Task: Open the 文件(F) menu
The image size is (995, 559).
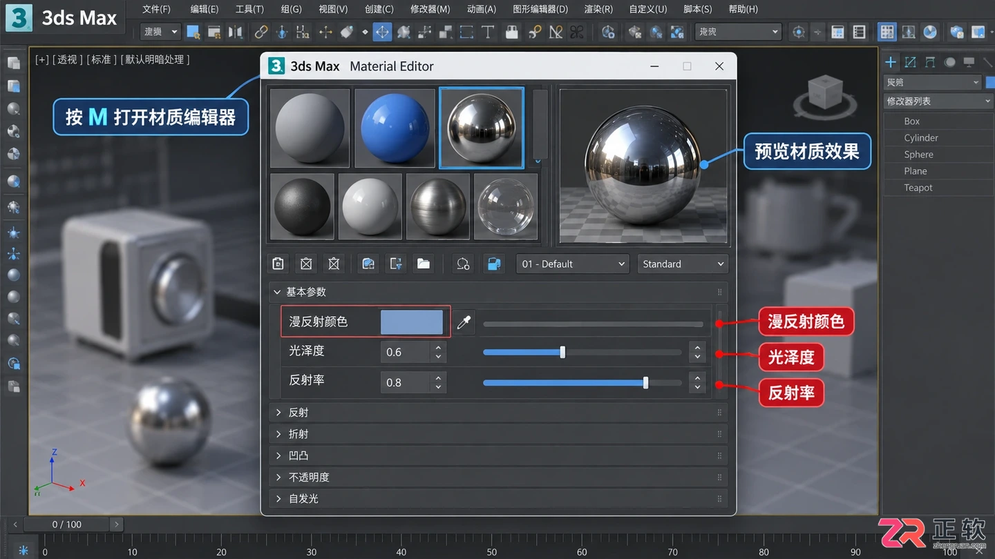Action: click(156, 9)
